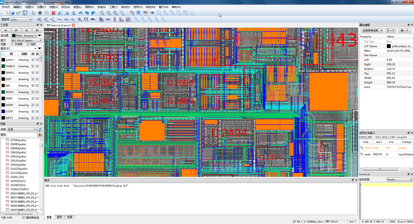Click the zoom-to-area selection icon

(x=122, y=13)
